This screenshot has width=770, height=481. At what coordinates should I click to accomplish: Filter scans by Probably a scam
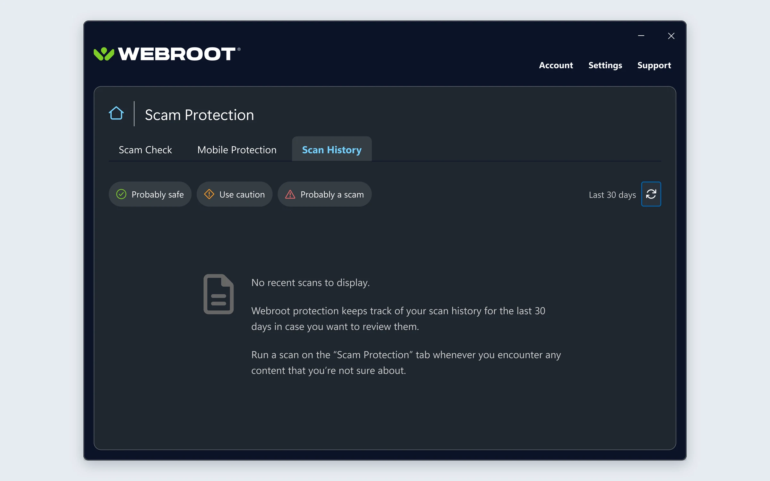324,194
